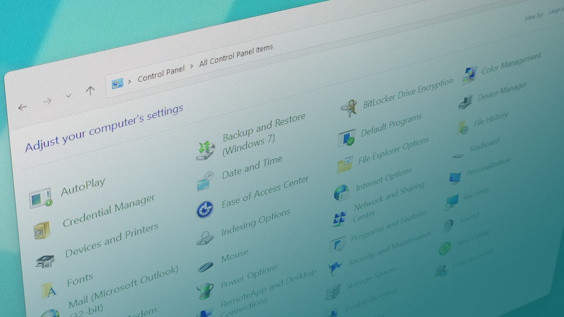Click the Indexing Options icon
This screenshot has width=564, height=317.
pyautogui.click(x=205, y=238)
